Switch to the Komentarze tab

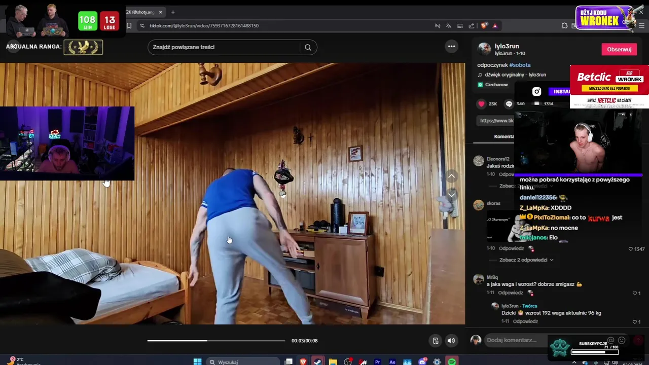tap(504, 136)
